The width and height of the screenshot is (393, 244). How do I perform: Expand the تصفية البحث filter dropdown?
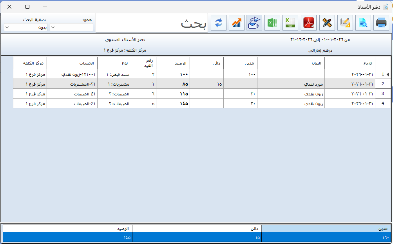click(x=25, y=27)
